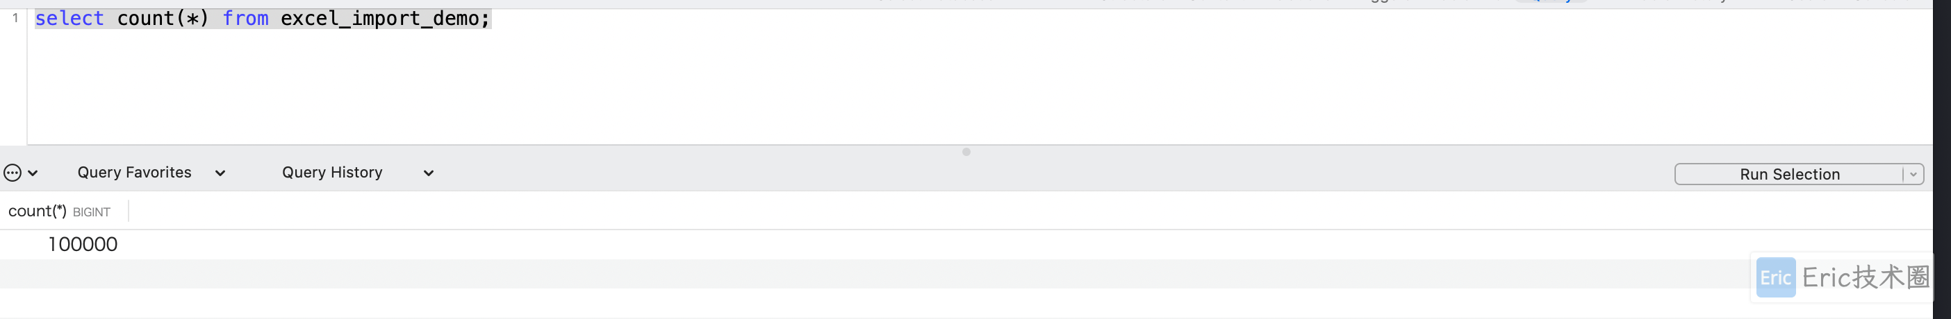Click the empty gray result row
The height and width of the screenshot is (319, 1951).
tap(871, 274)
